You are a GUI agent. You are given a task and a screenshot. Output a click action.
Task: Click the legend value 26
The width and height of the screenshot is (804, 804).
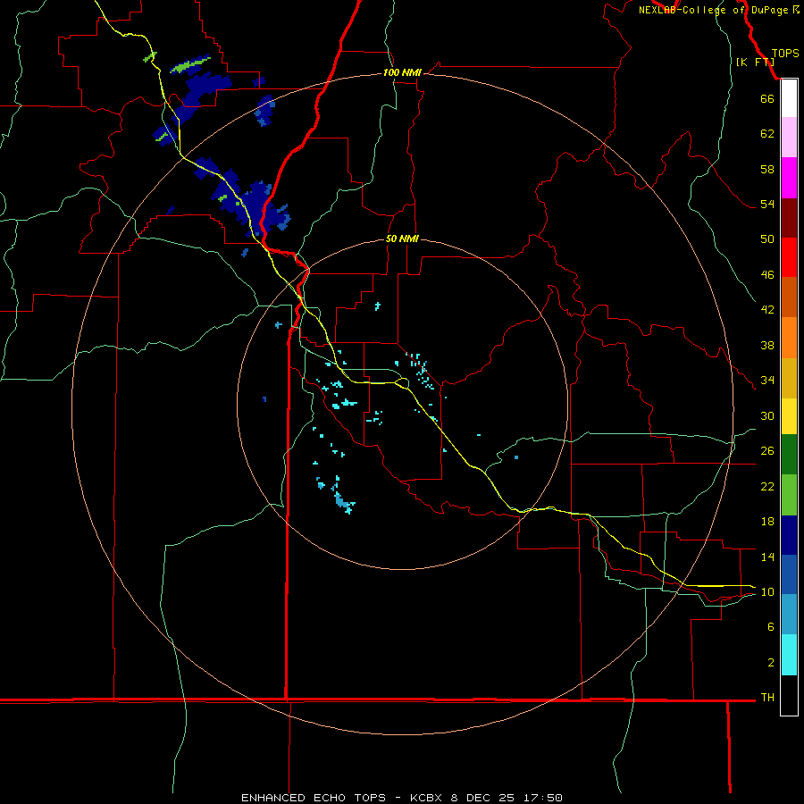(x=767, y=451)
